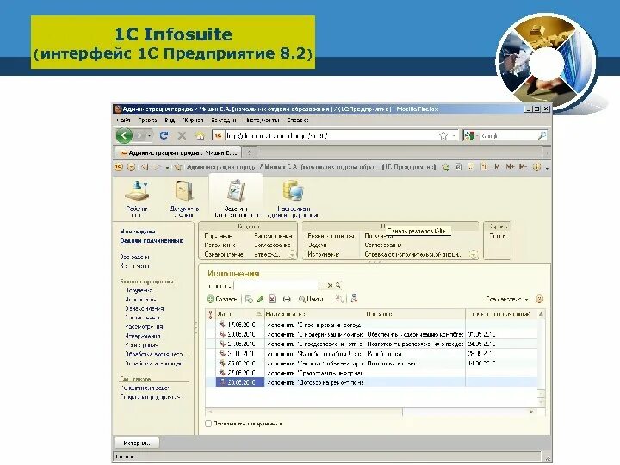
Task: Open a new tab button
Action: tap(249, 152)
